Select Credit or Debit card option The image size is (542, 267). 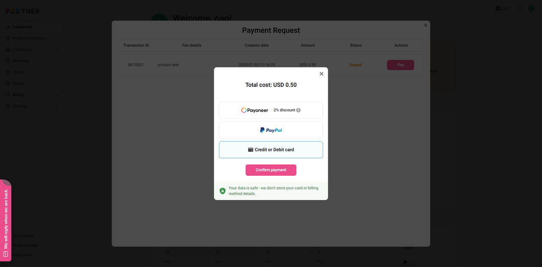pos(271,150)
